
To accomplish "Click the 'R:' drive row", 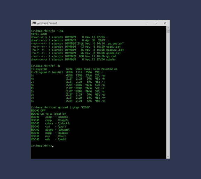I will pyautogui.click(x=68, y=88).
